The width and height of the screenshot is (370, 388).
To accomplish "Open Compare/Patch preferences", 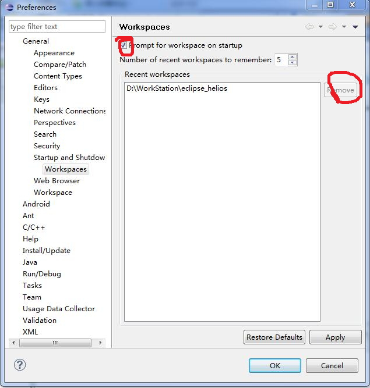I will point(60,65).
